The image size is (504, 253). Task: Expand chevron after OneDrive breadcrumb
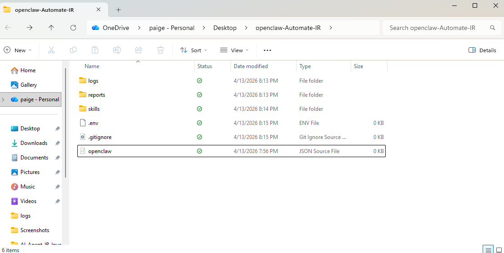[139, 28]
